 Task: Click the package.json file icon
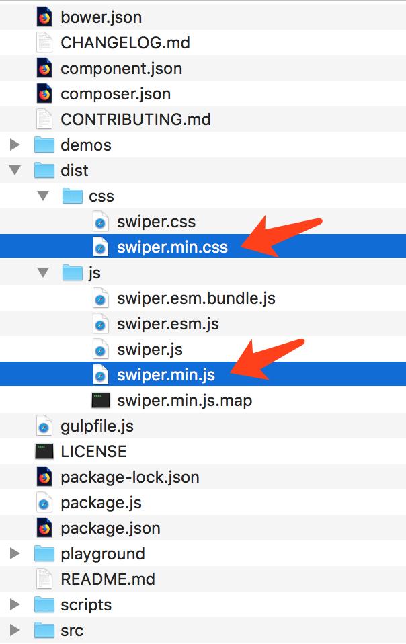pyautogui.click(x=44, y=528)
